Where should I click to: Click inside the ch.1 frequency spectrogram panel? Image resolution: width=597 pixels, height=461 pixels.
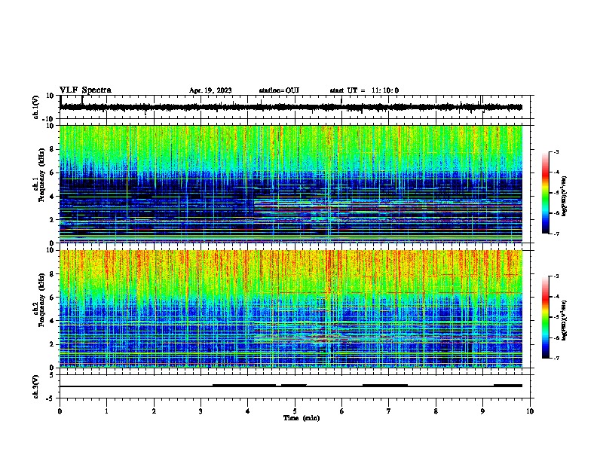tap(291, 184)
